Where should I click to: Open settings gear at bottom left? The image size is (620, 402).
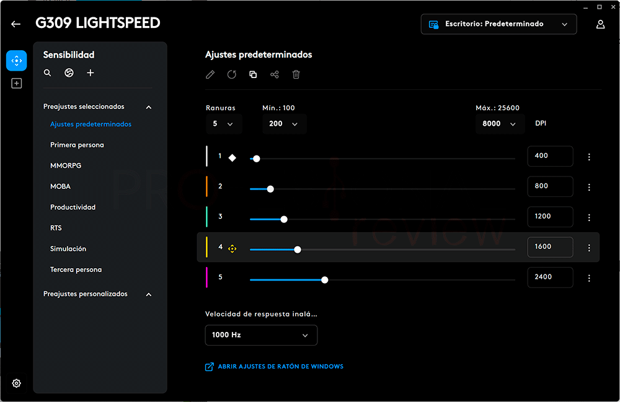tap(16, 383)
